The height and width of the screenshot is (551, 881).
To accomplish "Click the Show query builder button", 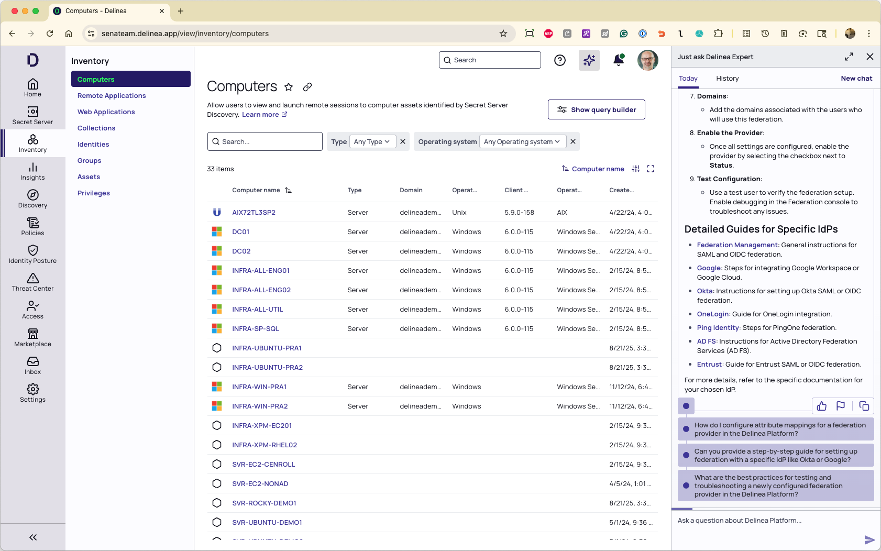I will tap(596, 109).
